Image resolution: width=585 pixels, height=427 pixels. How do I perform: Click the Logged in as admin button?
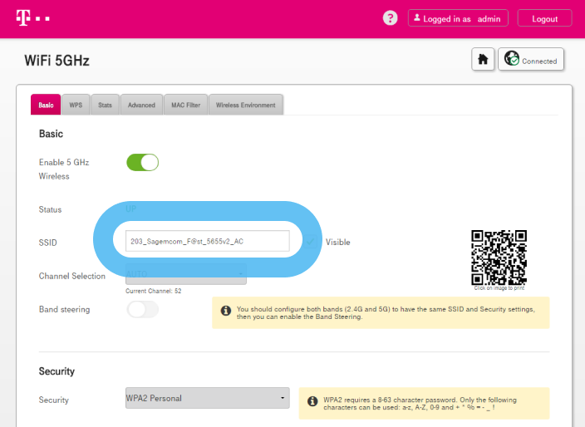tap(458, 18)
